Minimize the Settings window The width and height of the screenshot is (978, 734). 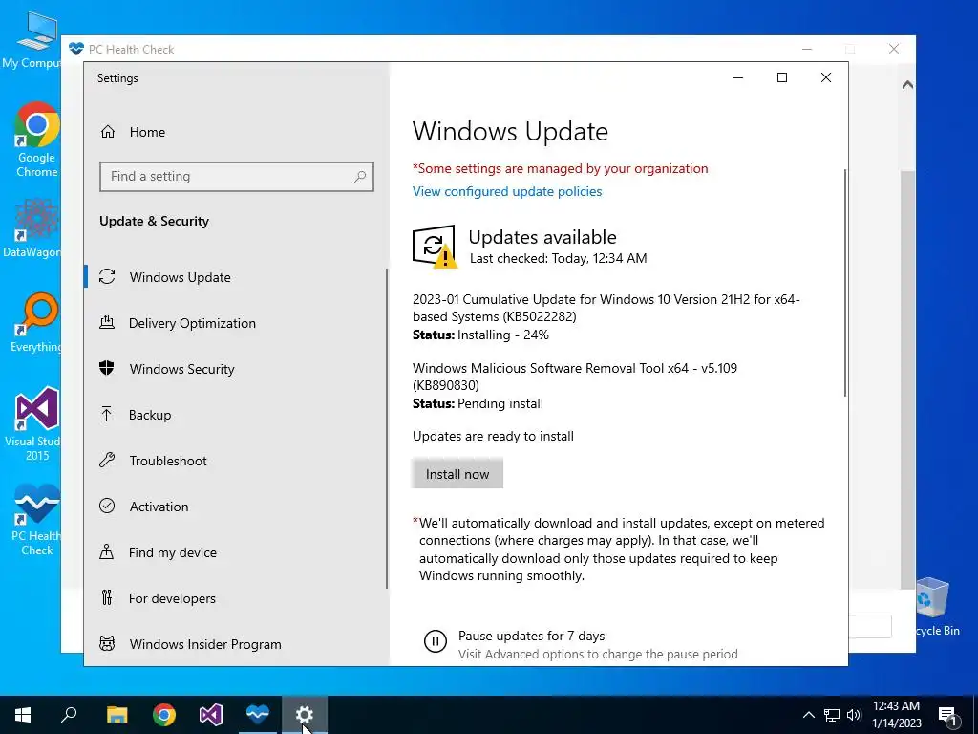[738, 77]
